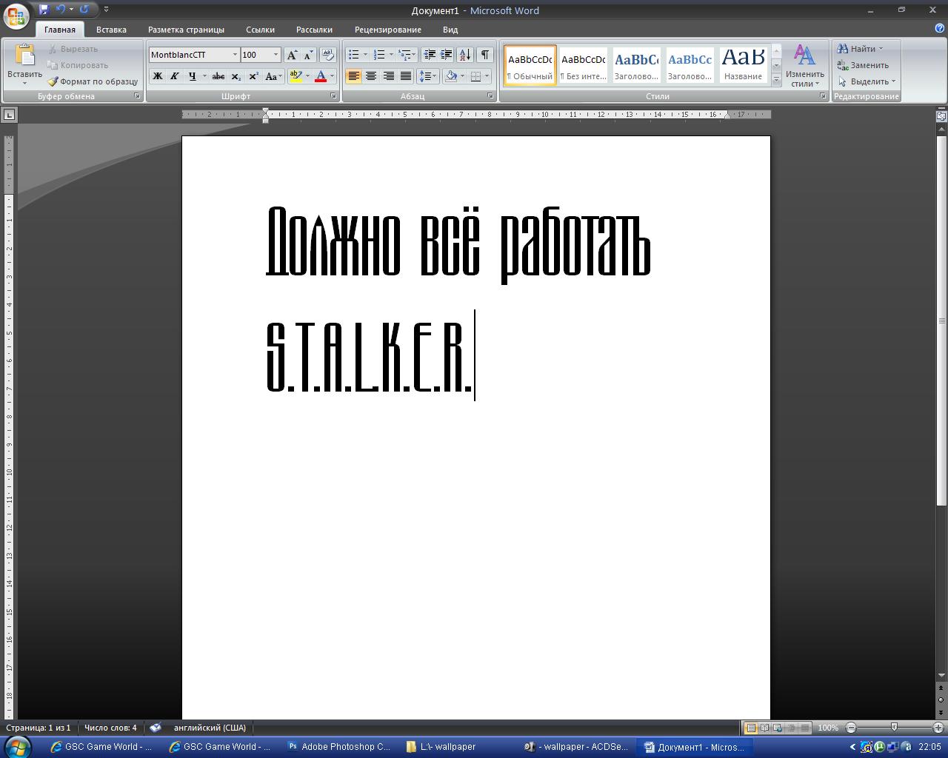
Task: Open the Word Help question mark
Action: pos(940,29)
